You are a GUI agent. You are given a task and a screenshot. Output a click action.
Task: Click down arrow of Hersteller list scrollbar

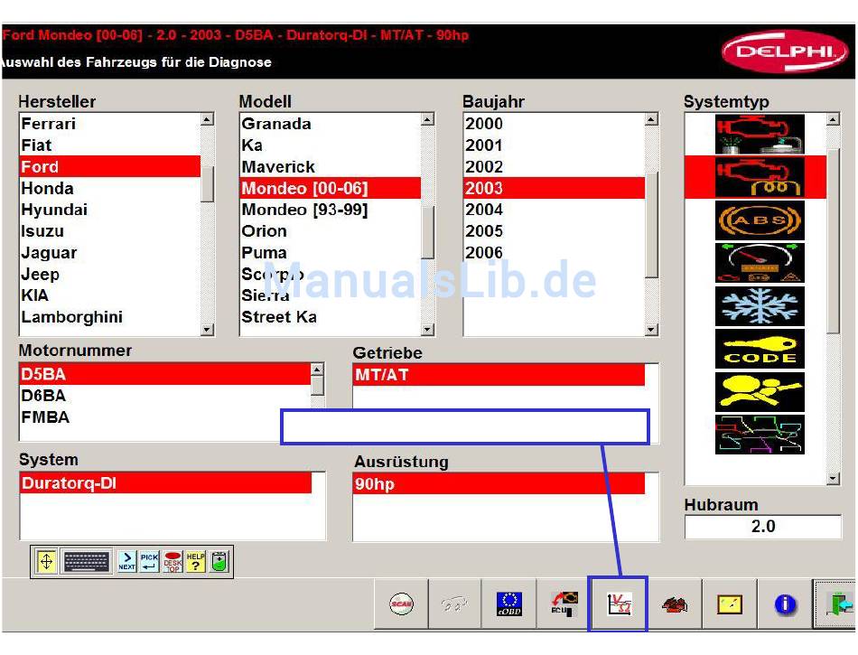click(x=207, y=330)
